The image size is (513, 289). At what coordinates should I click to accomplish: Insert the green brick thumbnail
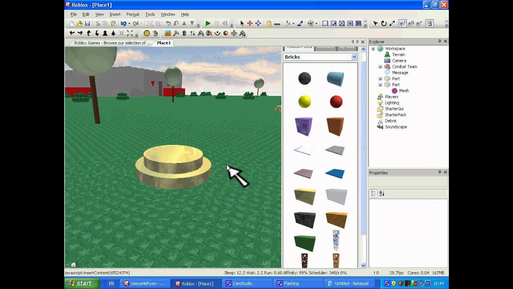305,243
